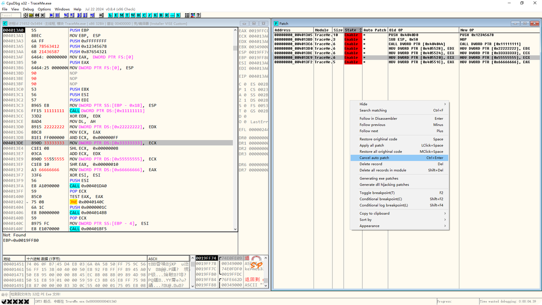Run the program with the play icon

51,15
